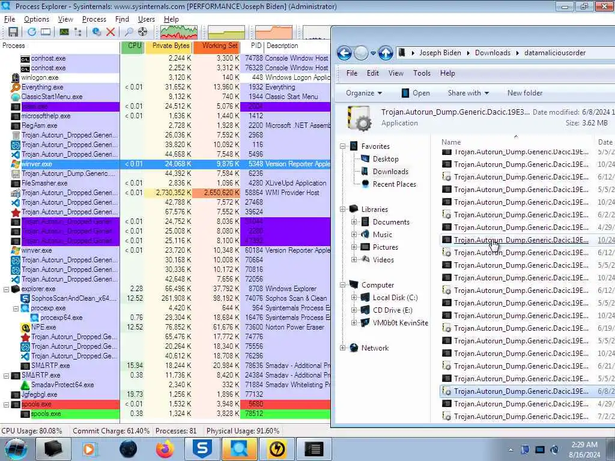This screenshot has width=615, height=461.
Task: Show hidden system tray icons arrow
Action: click(x=510, y=450)
